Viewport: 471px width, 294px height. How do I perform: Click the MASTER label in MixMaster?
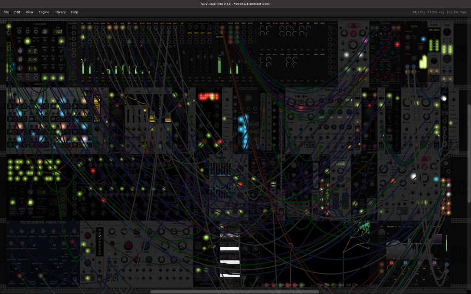[219, 37]
